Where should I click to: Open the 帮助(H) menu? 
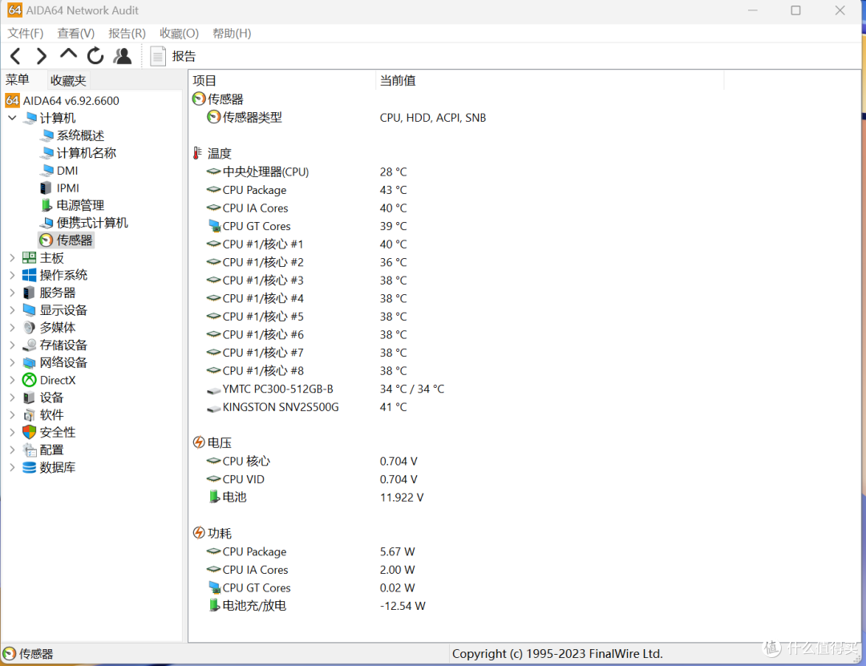[x=232, y=33]
